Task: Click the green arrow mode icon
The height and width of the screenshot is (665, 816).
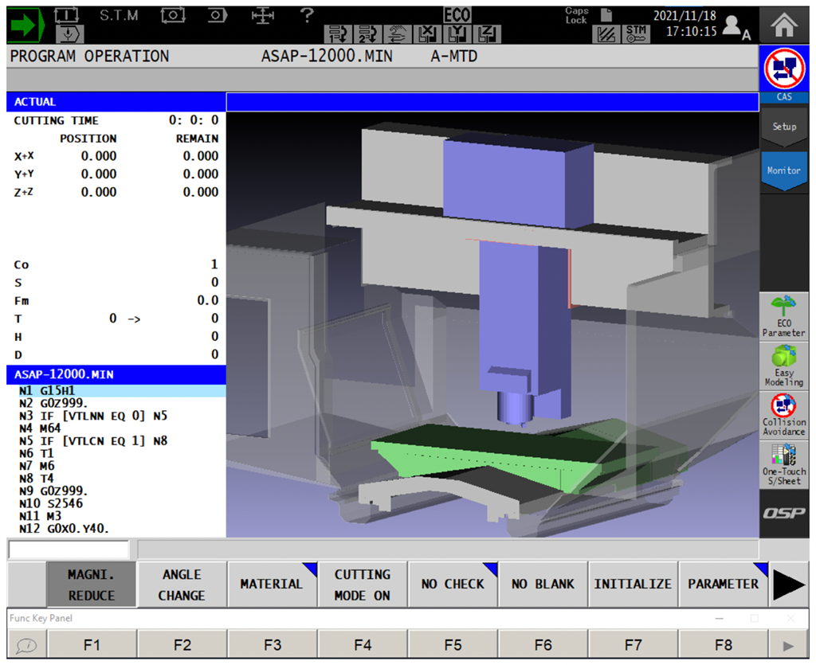Action: pos(26,24)
